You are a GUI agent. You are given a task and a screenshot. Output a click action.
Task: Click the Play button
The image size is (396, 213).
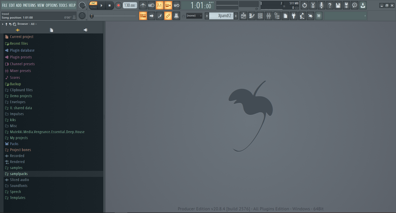[102, 5]
